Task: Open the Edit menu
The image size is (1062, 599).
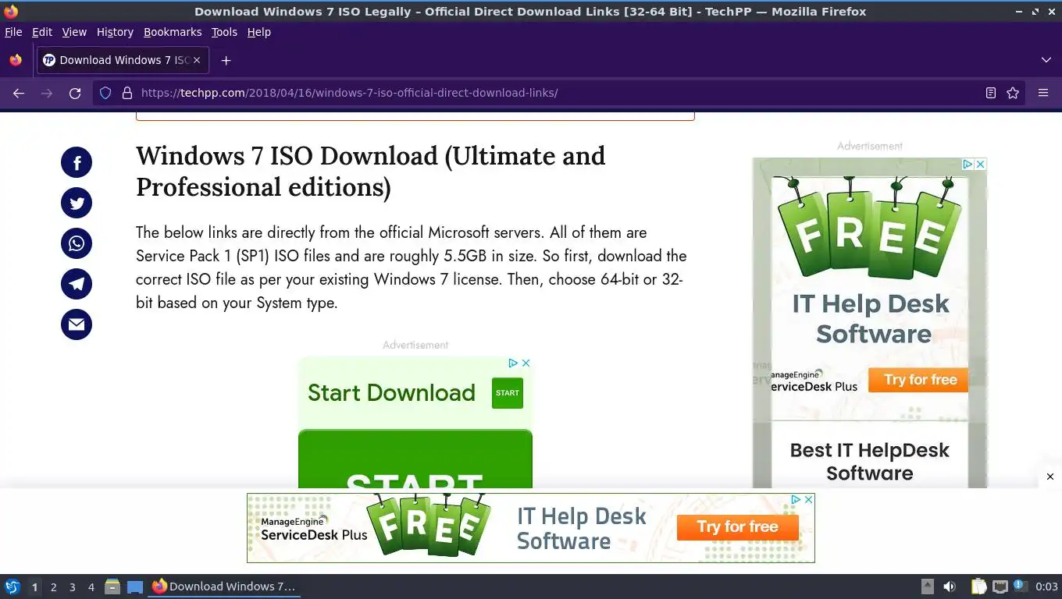Action: pyautogui.click(x=42, y=32)
